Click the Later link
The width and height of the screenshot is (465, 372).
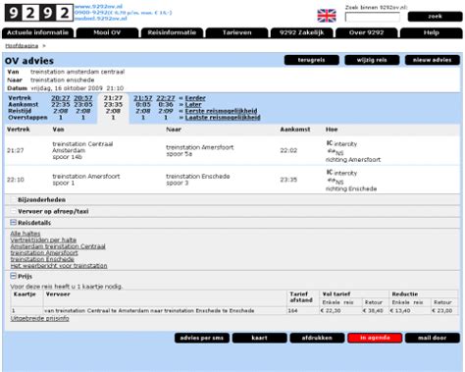193,104
